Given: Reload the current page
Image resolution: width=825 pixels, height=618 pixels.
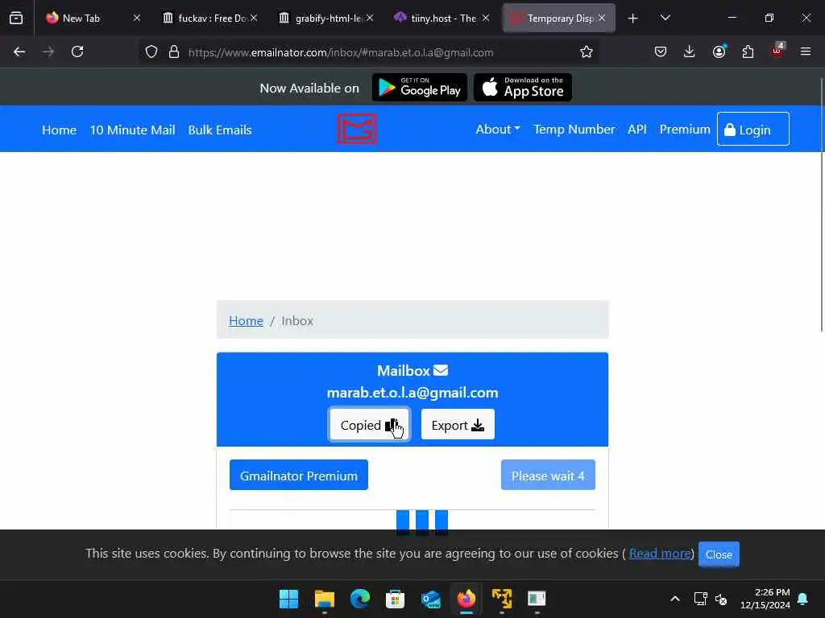Looking at the screenshot, I should (x=77, y=51).
